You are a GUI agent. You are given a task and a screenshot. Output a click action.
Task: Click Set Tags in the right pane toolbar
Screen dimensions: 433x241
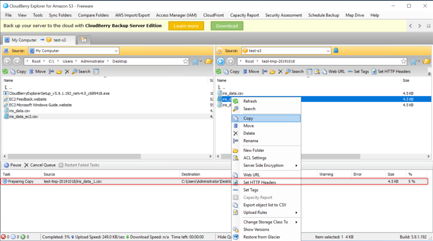click(358, 71)
